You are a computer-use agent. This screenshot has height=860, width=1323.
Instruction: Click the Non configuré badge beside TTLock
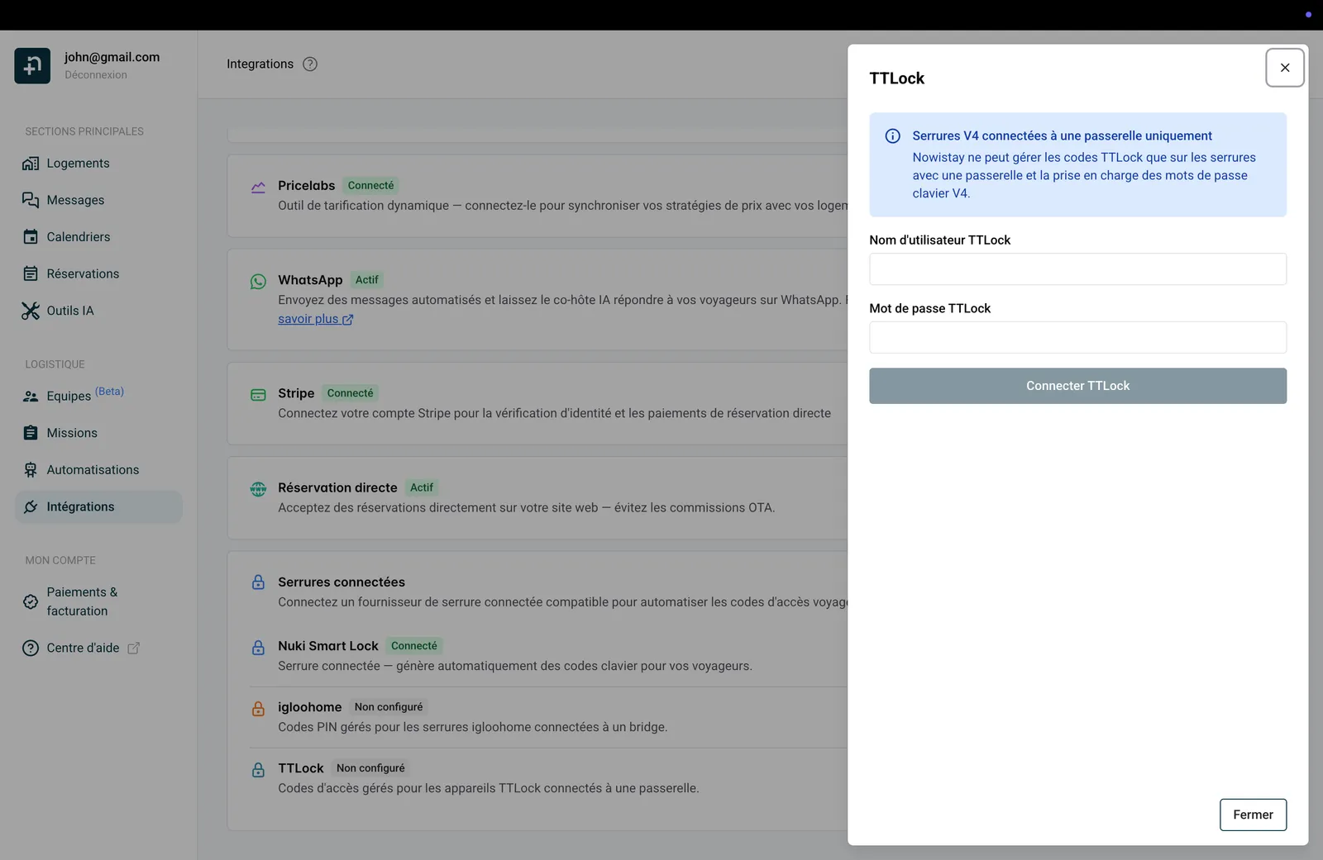click(370, 768)
